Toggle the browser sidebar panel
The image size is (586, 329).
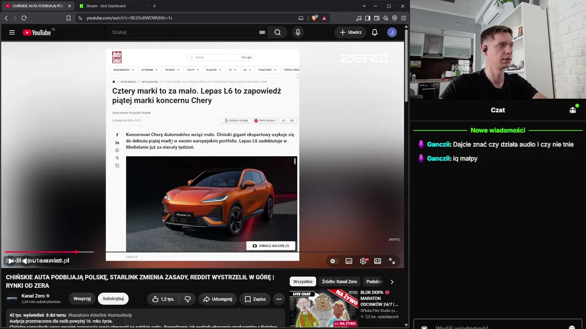368,18
